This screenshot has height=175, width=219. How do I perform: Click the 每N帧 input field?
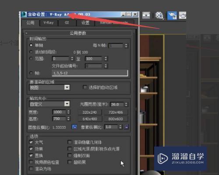[116, 45]
